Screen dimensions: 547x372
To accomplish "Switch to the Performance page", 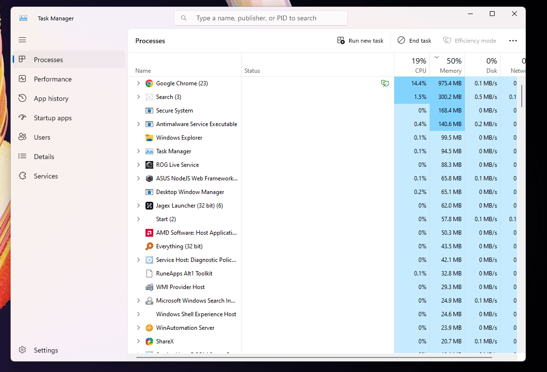I will pyautogui.click(x=69, y=79).
